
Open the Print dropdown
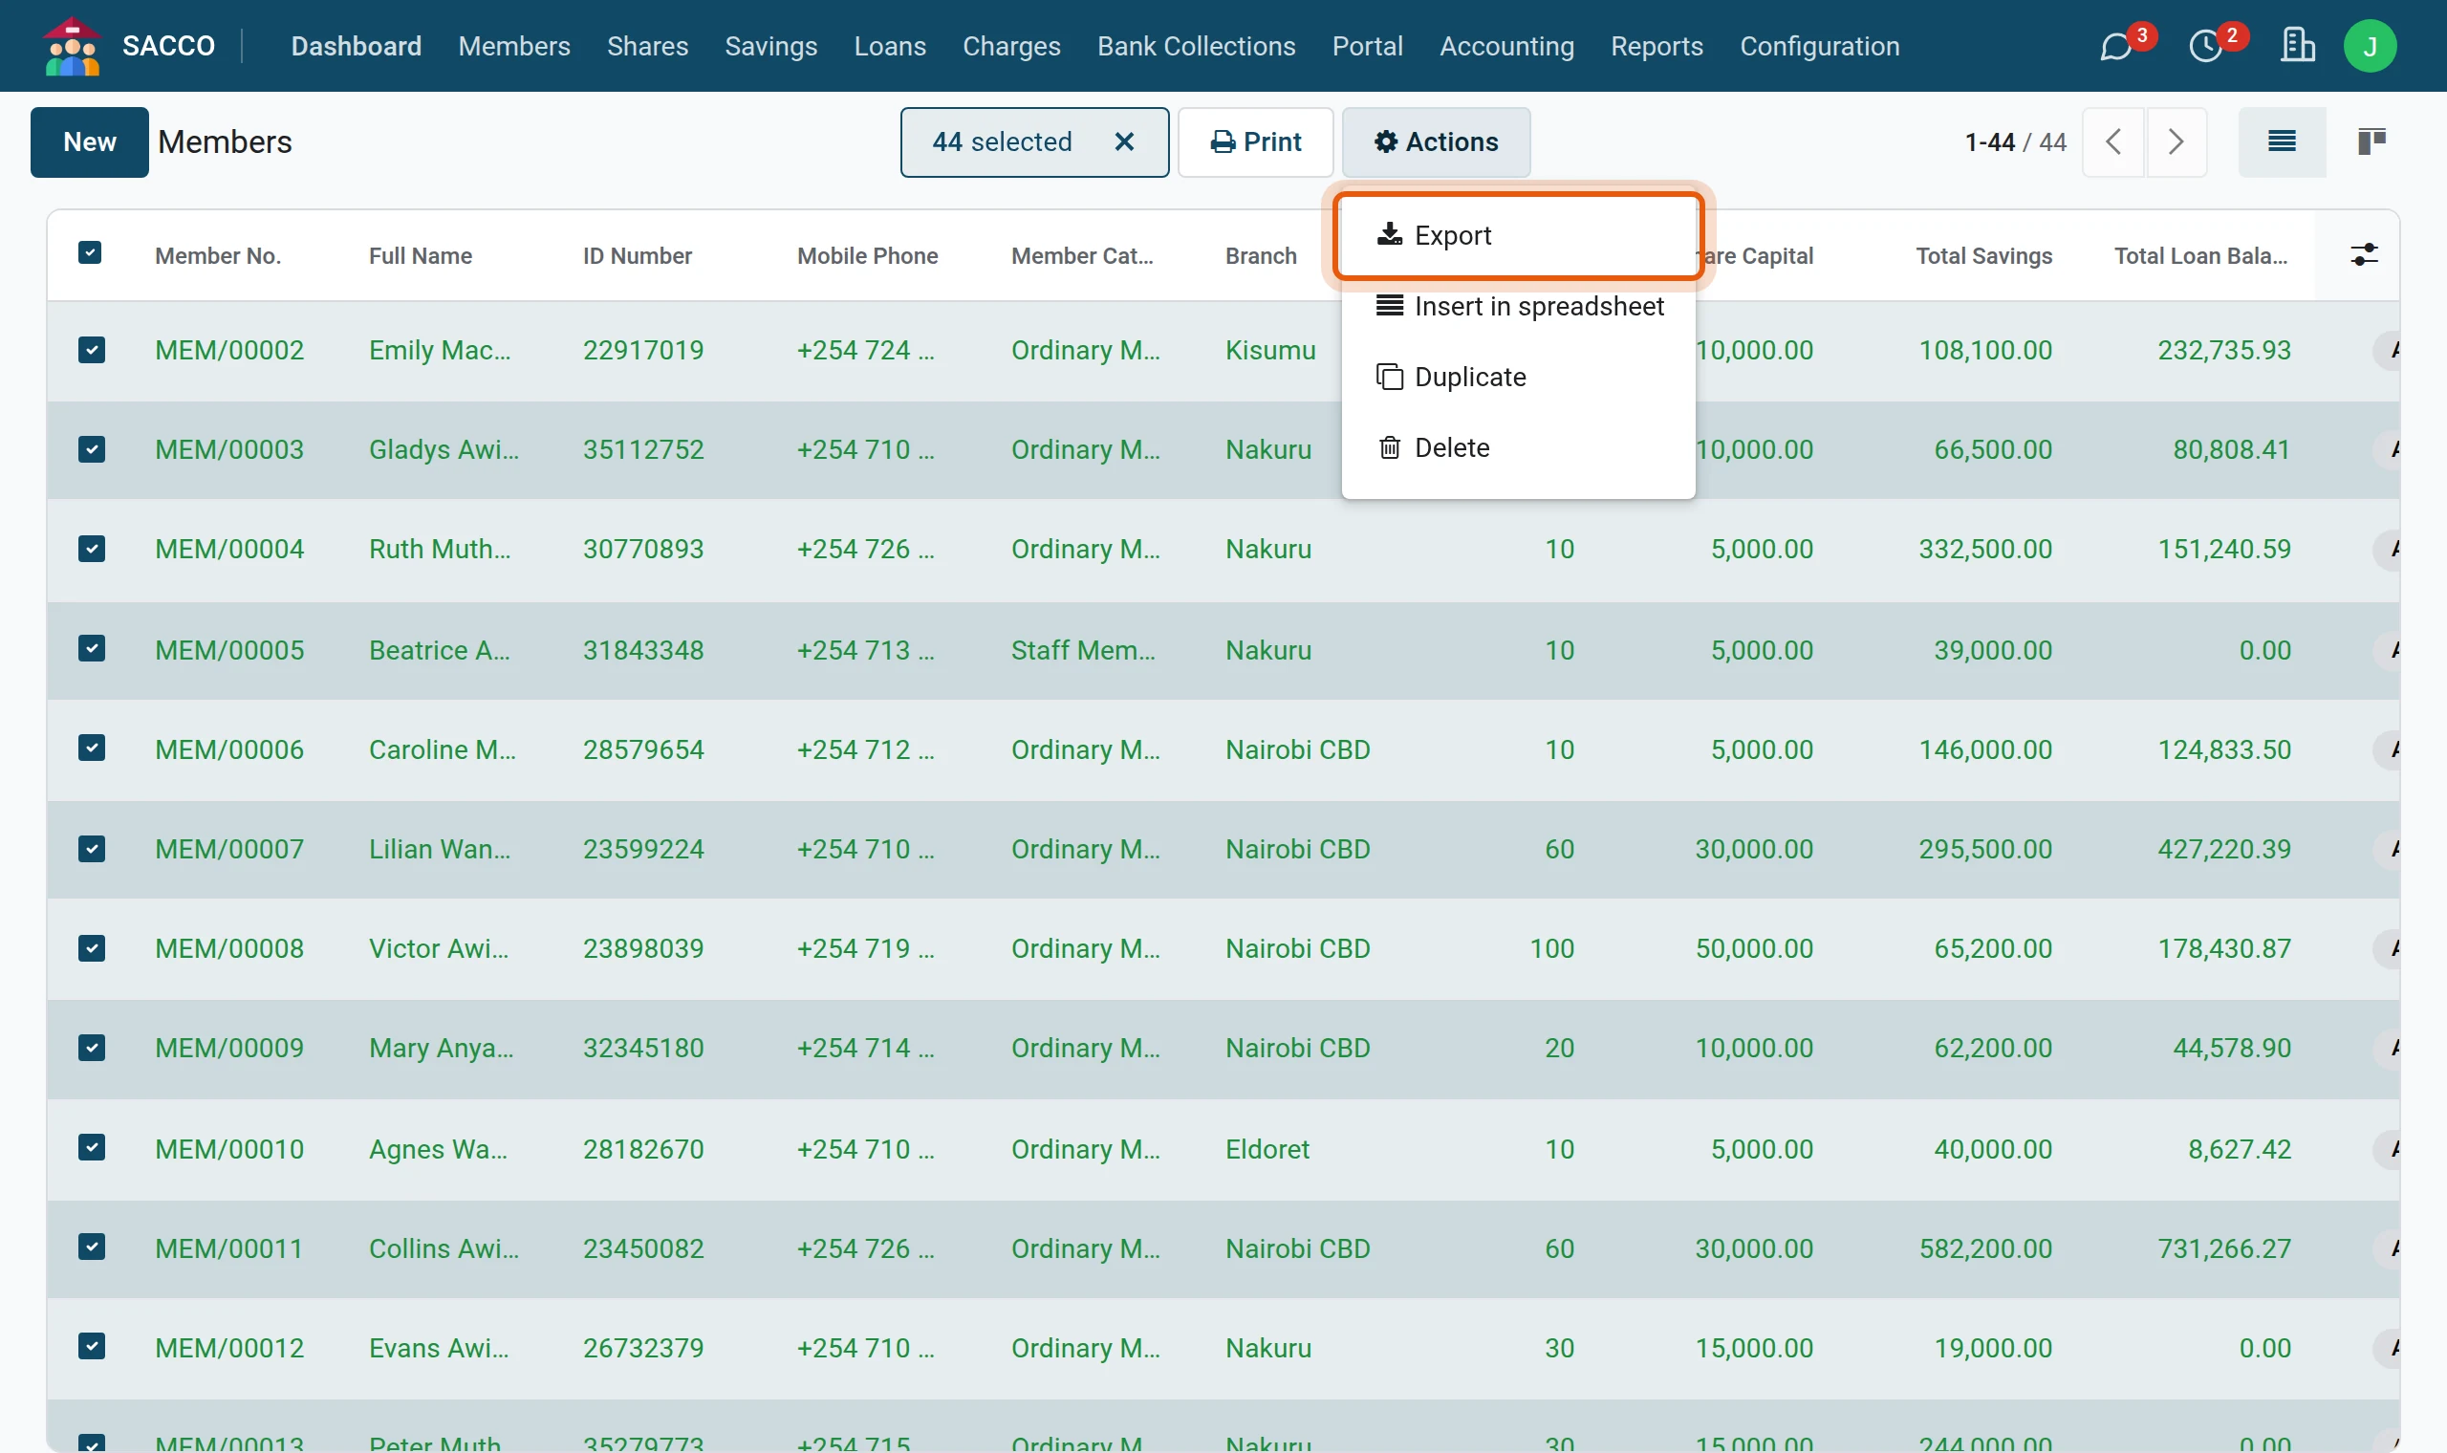point(1255,142)
